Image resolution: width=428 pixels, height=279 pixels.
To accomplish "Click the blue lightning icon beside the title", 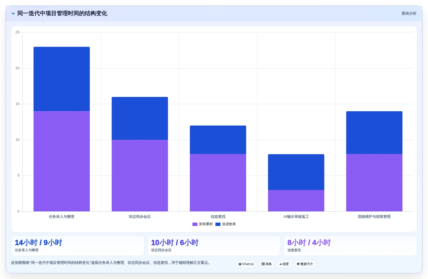I will (x=13, y=13).
